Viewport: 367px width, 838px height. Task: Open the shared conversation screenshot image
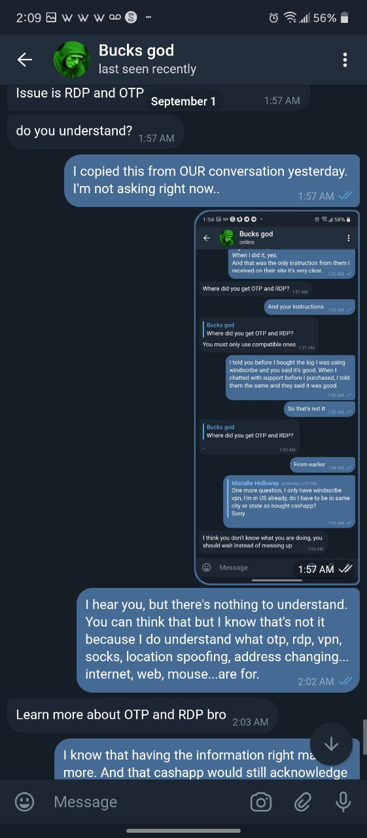[277, 397]
